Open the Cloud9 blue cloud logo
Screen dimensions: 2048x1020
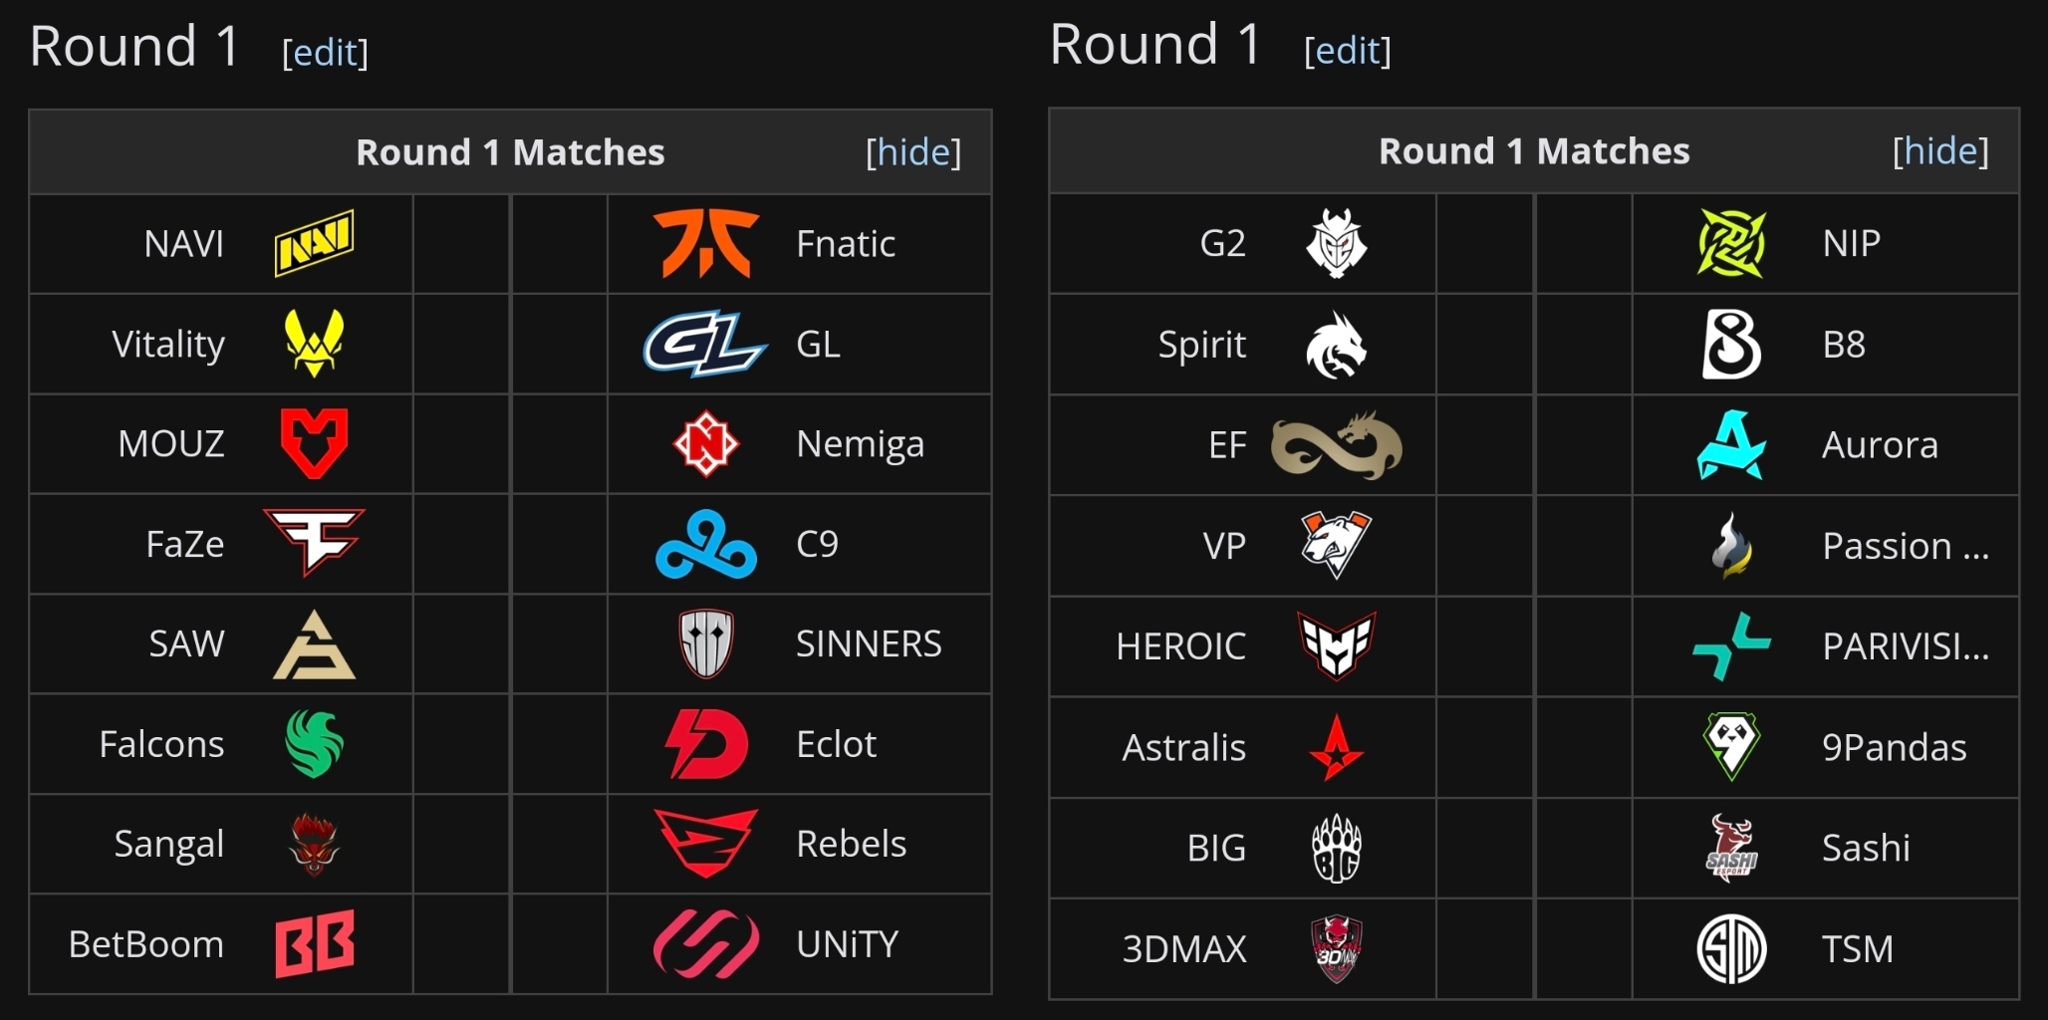(706, 544)
